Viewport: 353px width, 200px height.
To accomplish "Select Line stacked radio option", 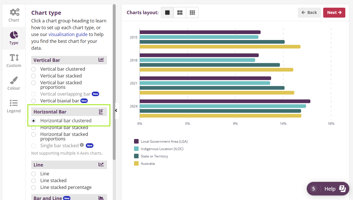I will (34, 181).
